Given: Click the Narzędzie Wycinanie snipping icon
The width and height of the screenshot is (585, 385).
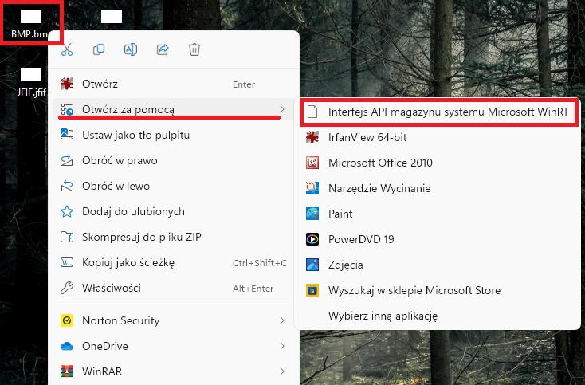Looking at the screenshot, I should pos(312,188).
